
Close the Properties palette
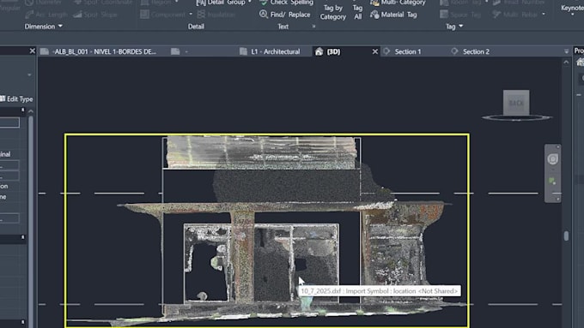32,51
